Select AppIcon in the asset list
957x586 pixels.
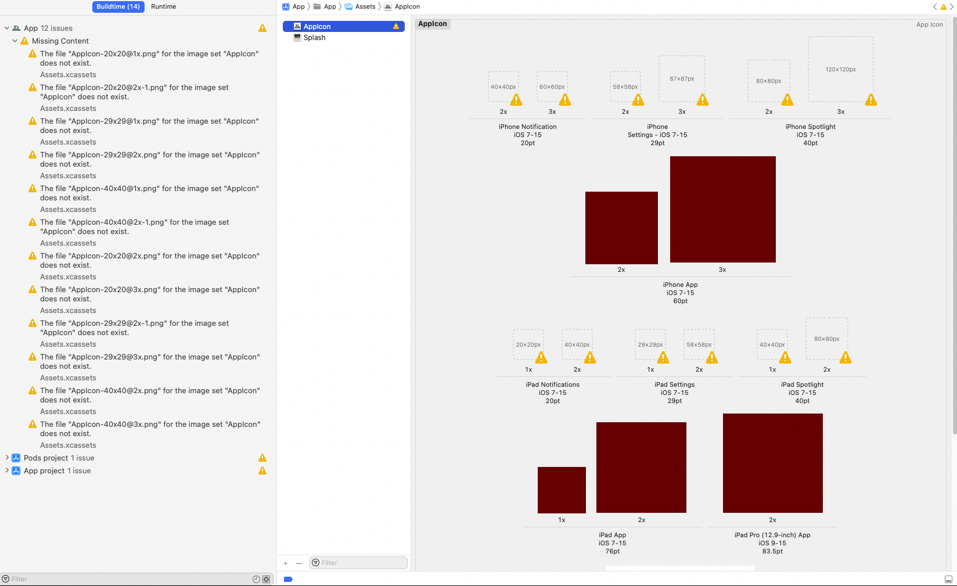pyautogui.click(x=344, y=26)
